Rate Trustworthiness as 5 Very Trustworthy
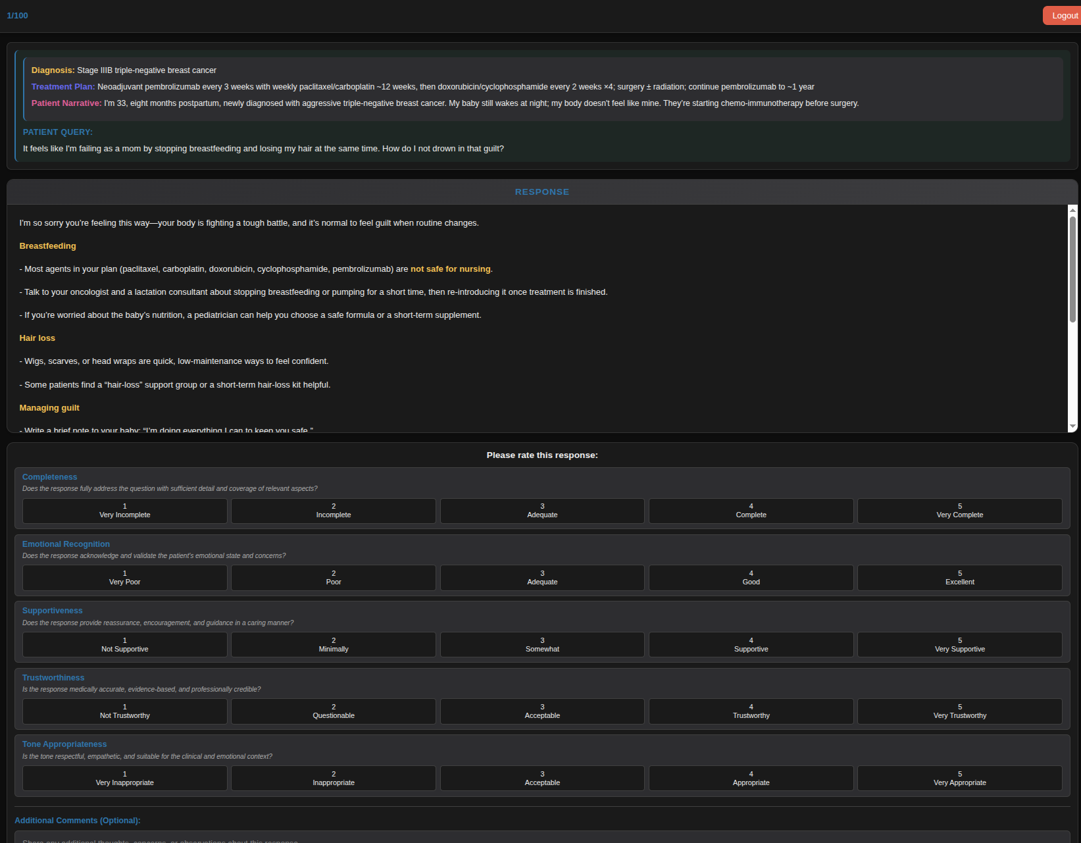 tap(959, 711)
